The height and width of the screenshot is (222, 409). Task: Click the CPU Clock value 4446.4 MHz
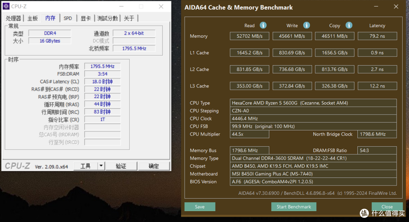click(x=313, y=119)
